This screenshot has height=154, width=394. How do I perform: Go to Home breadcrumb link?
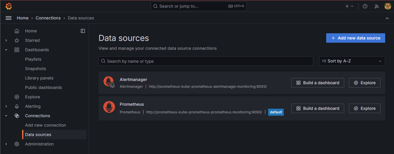click(x=23, y=18)
